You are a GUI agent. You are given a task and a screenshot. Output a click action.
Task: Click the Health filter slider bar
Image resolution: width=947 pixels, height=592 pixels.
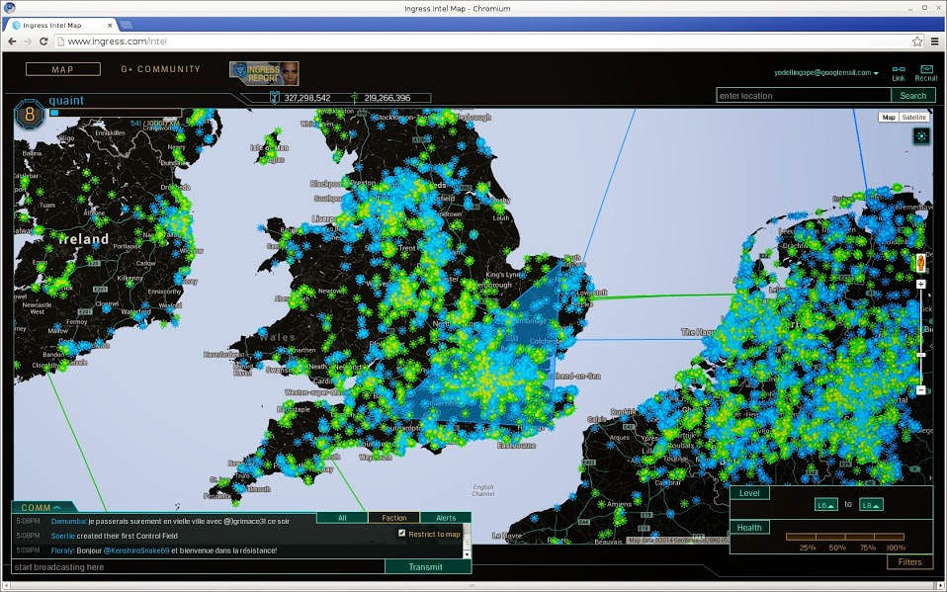tap(844, 537)
